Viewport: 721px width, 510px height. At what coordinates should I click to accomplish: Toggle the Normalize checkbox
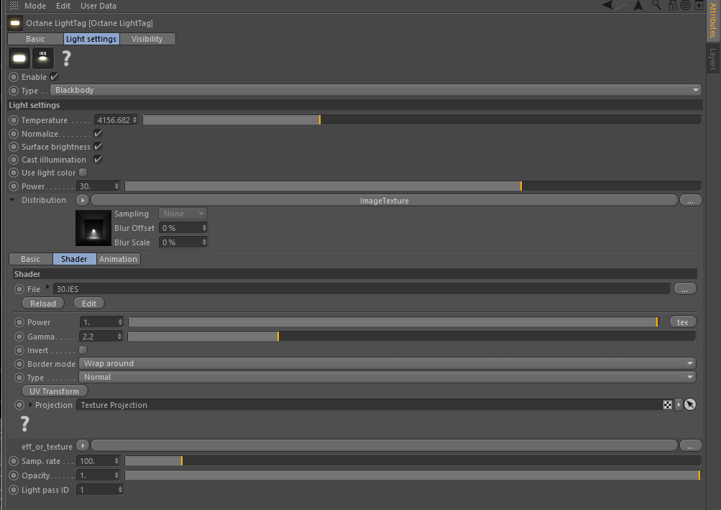tap(98, 134)
